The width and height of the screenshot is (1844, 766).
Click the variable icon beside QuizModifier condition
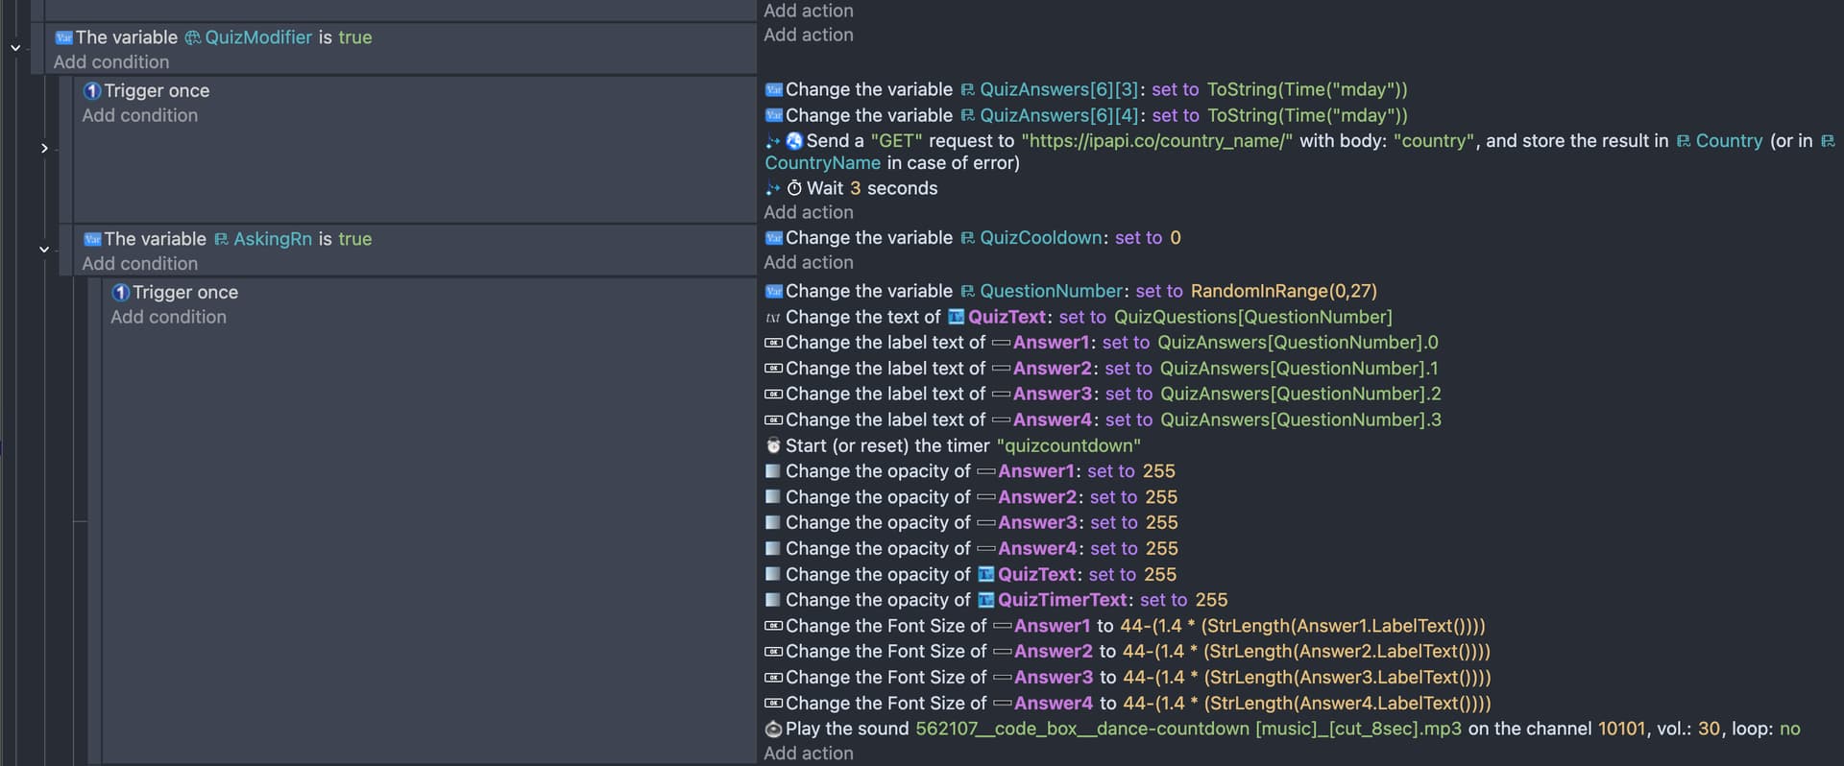(x=63, y=37)
